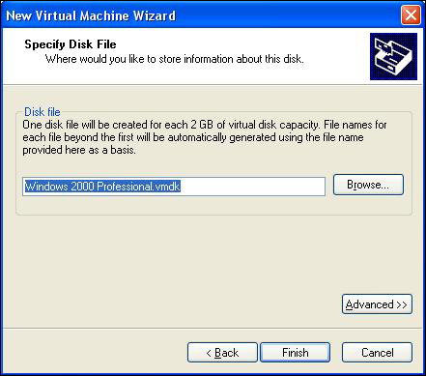Click the Browse... button
Viewport: 426px width, 376px height.
pyautogui.click(x=368, y=185)
